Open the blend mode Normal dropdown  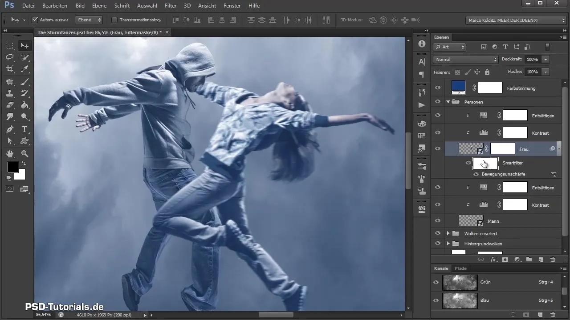click(x=466, y=59)
